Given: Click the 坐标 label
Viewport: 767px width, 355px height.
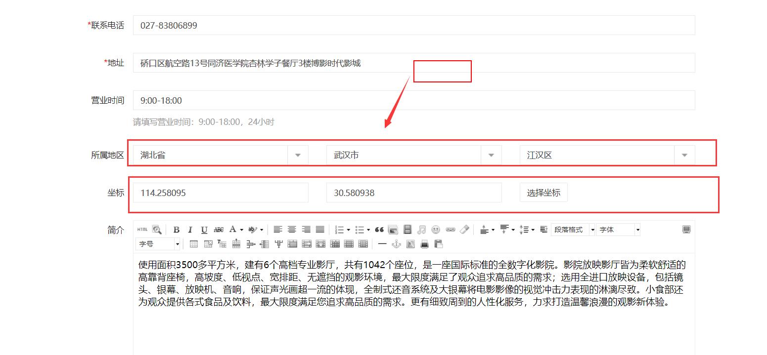Looking at the screenshot, I should (x=116, y=193).
